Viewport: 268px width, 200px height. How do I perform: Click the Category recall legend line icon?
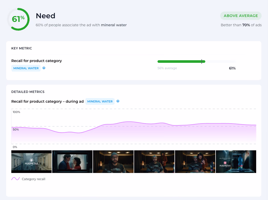click(16, 179)
